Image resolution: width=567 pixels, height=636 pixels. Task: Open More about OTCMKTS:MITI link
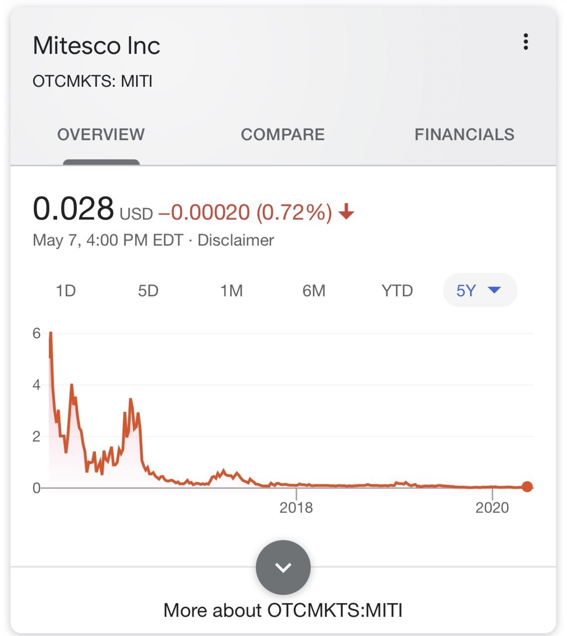click(283, 610)
